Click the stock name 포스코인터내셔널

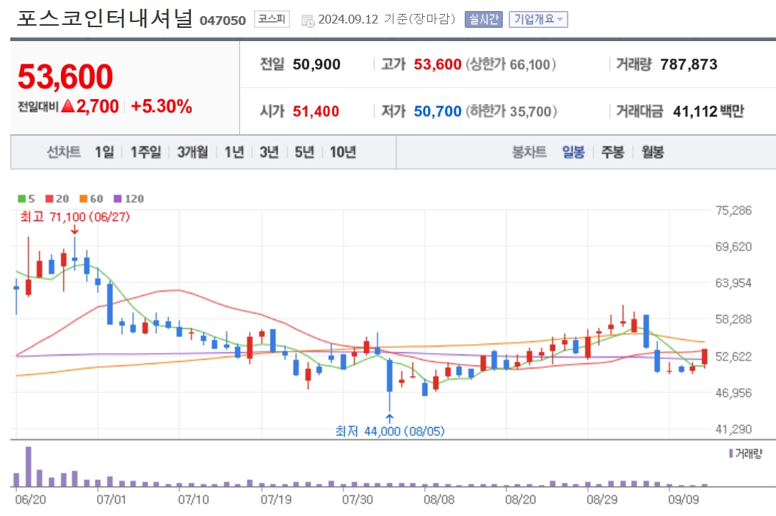[105, 19]
